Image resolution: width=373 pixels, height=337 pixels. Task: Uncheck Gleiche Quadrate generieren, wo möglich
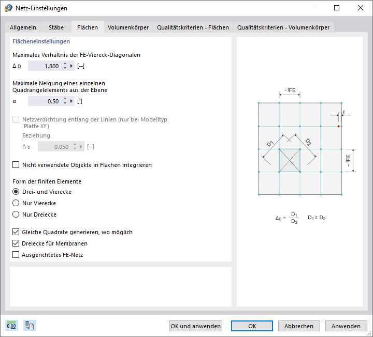16,232
